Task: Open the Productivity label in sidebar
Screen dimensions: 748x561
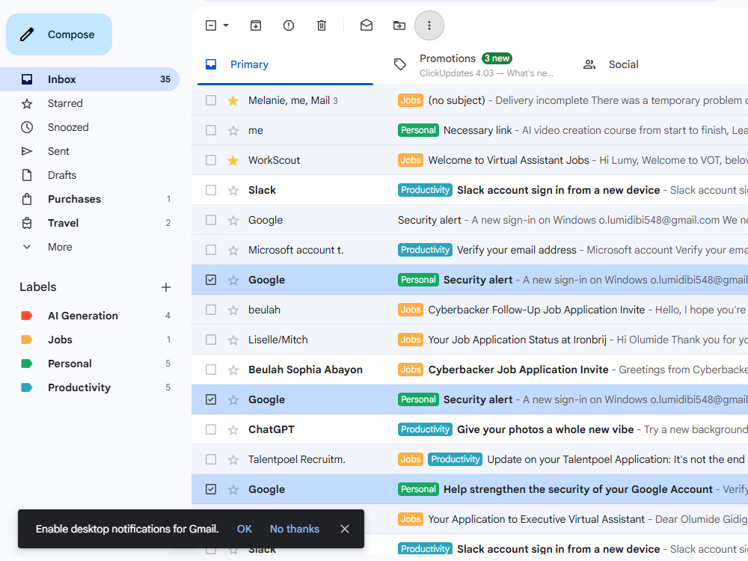Action: 79,387
